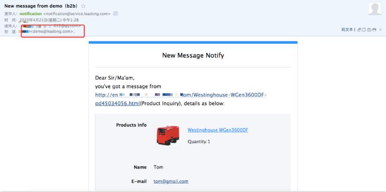Click the New Message Notify heading
The image size is (386, 192).
point(193,55)
